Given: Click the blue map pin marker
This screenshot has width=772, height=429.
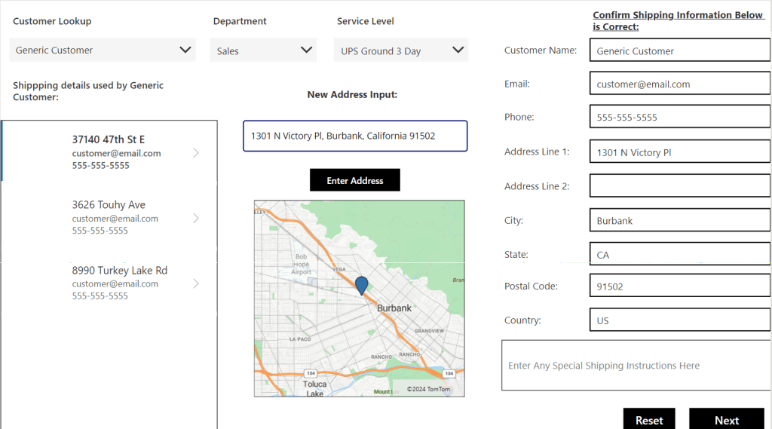Looking at the screenshot, I should pyautogui.click(x=362, y=285).
